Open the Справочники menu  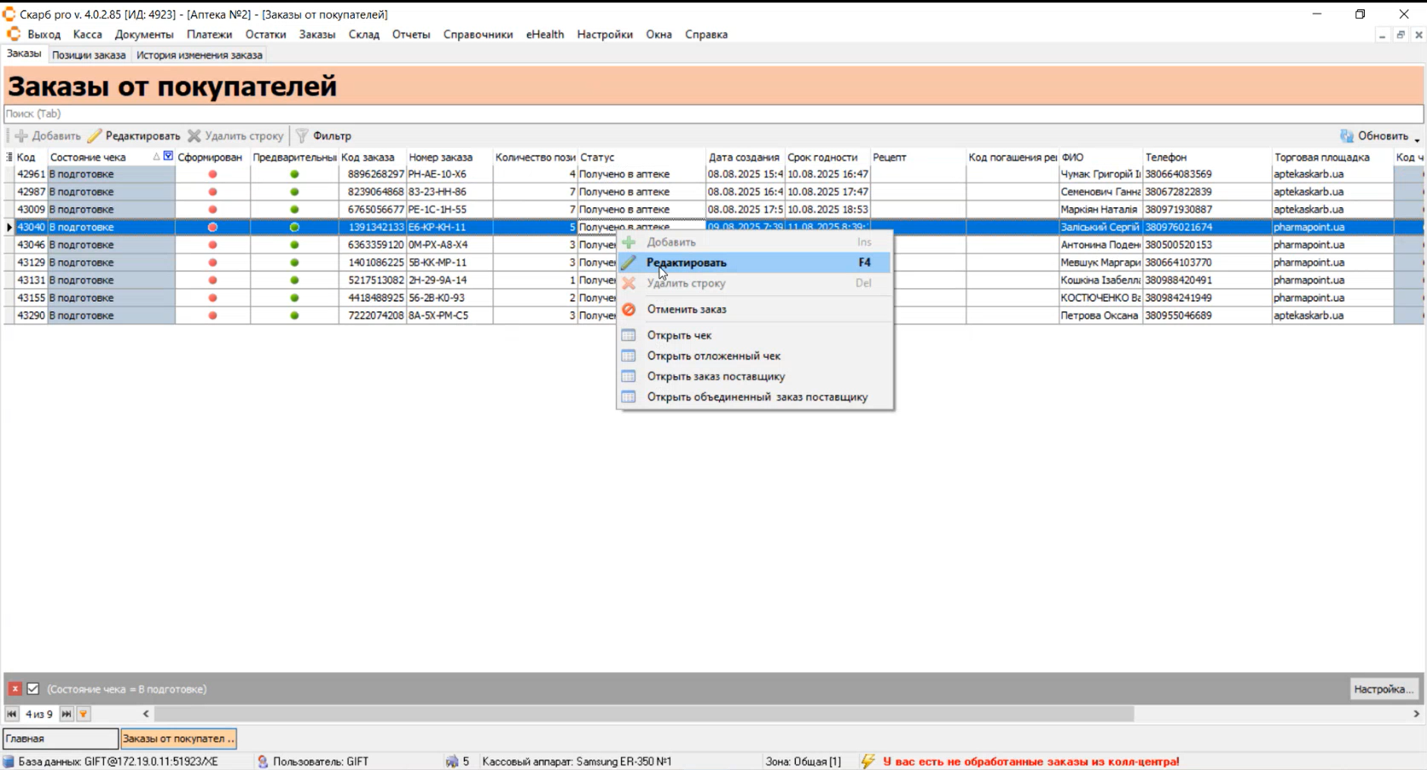(478, 34)
